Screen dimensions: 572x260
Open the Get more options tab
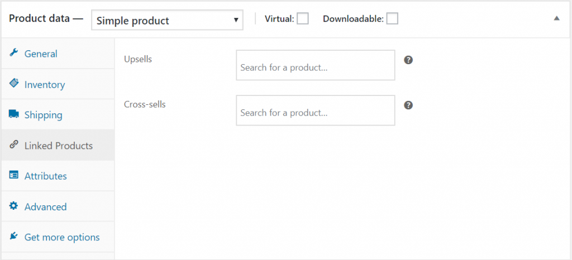coord(58,237)
